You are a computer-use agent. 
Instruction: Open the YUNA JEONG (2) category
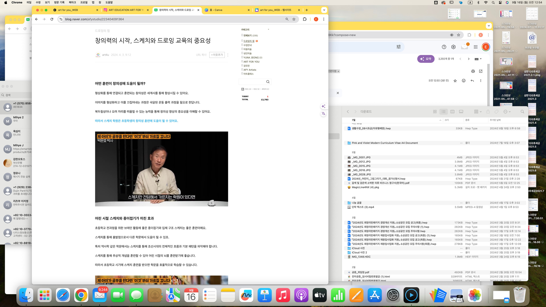click(x=253, y=58)
